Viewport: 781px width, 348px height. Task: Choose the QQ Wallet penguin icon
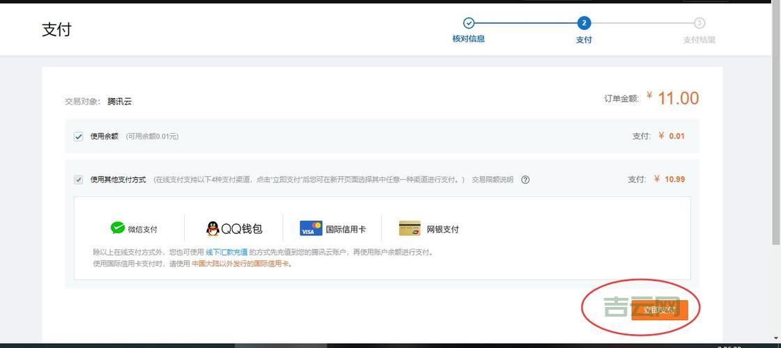[x=212, y=228]
